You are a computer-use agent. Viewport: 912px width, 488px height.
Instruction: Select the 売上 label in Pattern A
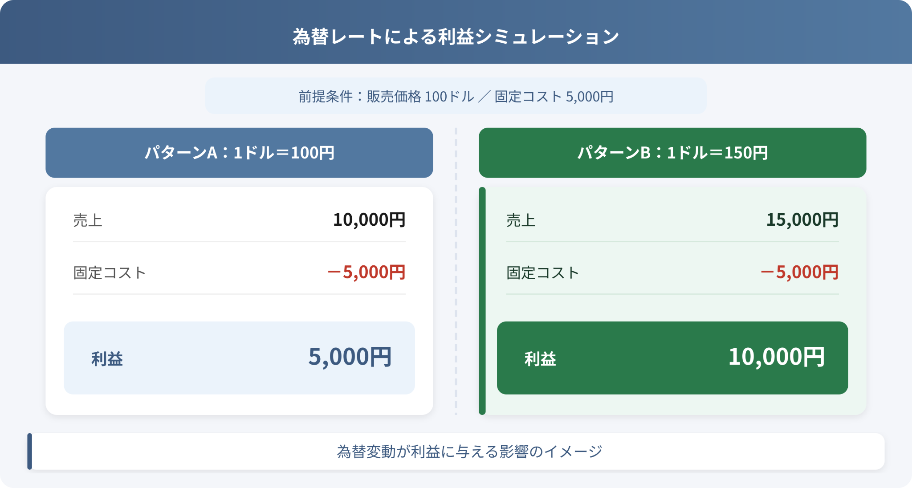pyautogui.click(x=88, y=220)
